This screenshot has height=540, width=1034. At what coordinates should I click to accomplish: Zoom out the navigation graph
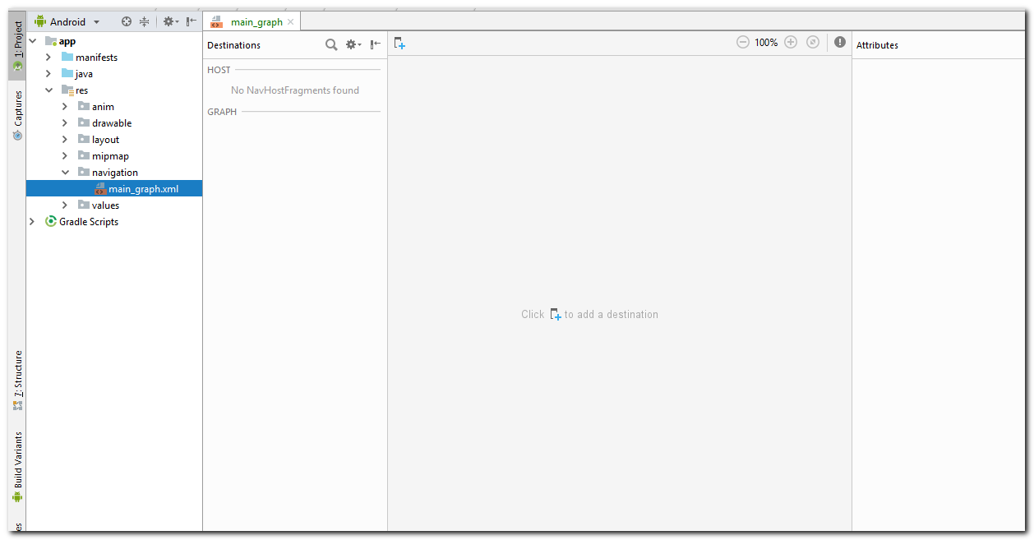point(742,42)
